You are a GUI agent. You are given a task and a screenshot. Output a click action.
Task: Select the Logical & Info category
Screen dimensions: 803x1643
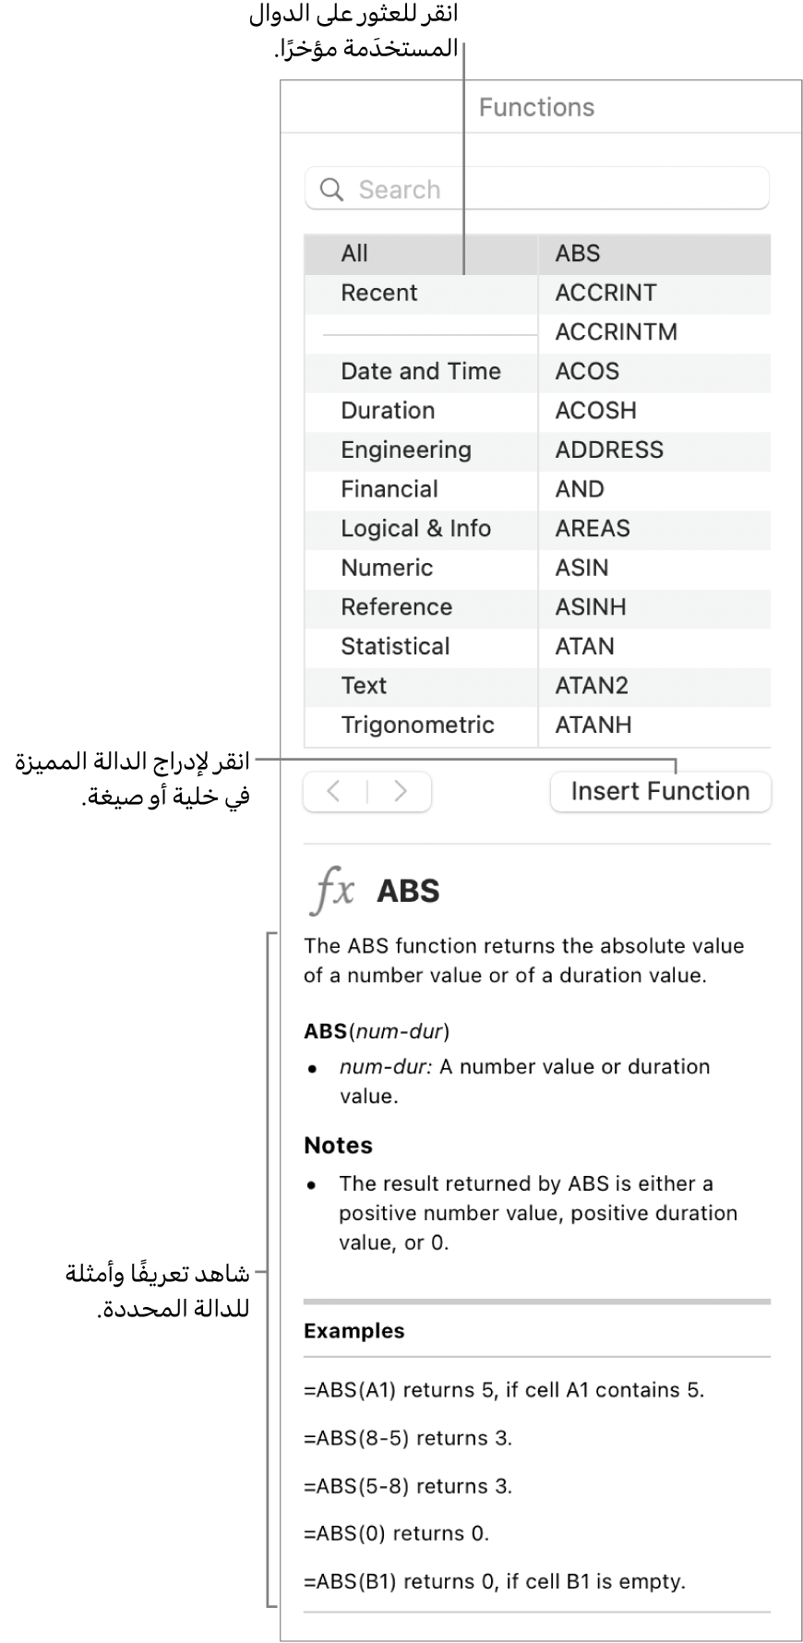(415, 529)
